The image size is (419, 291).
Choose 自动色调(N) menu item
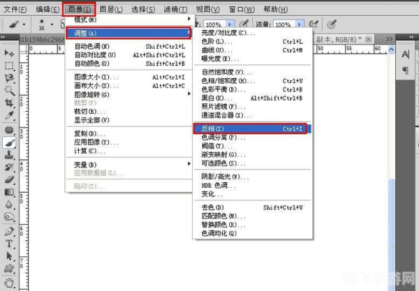tap(129, 46)
